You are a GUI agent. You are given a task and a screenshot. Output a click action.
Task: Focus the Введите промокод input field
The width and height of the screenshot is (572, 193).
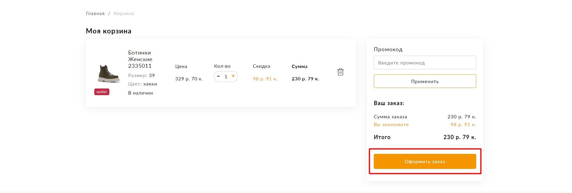pyautogui.click(x=425, y=63)
